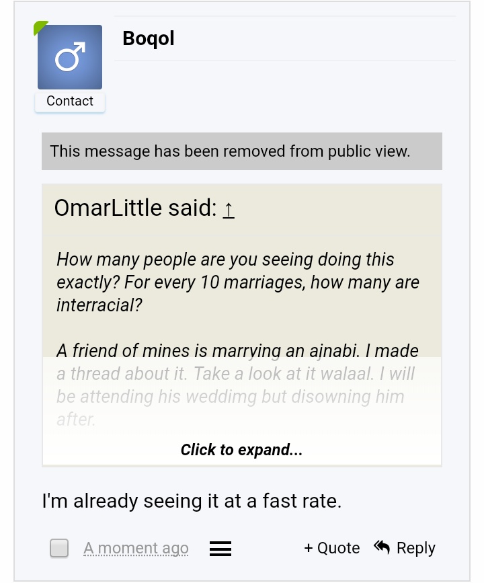Click the Reply text label
Screen dimensions: 484x583
(x=415, y=548)
